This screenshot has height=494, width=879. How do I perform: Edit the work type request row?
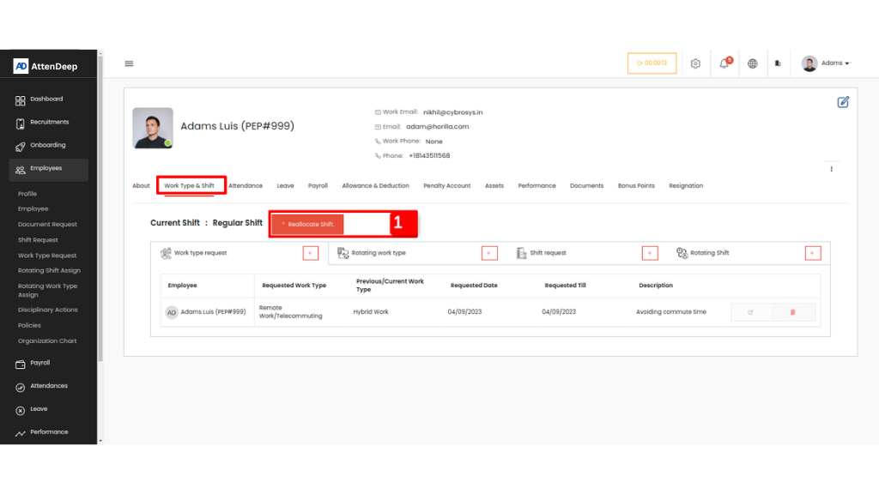751,312
